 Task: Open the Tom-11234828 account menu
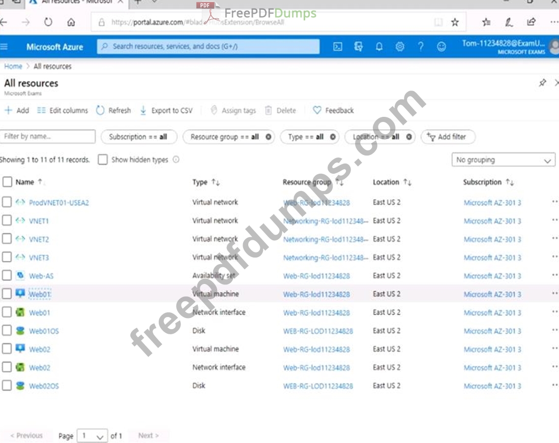(x=510, y=47)
